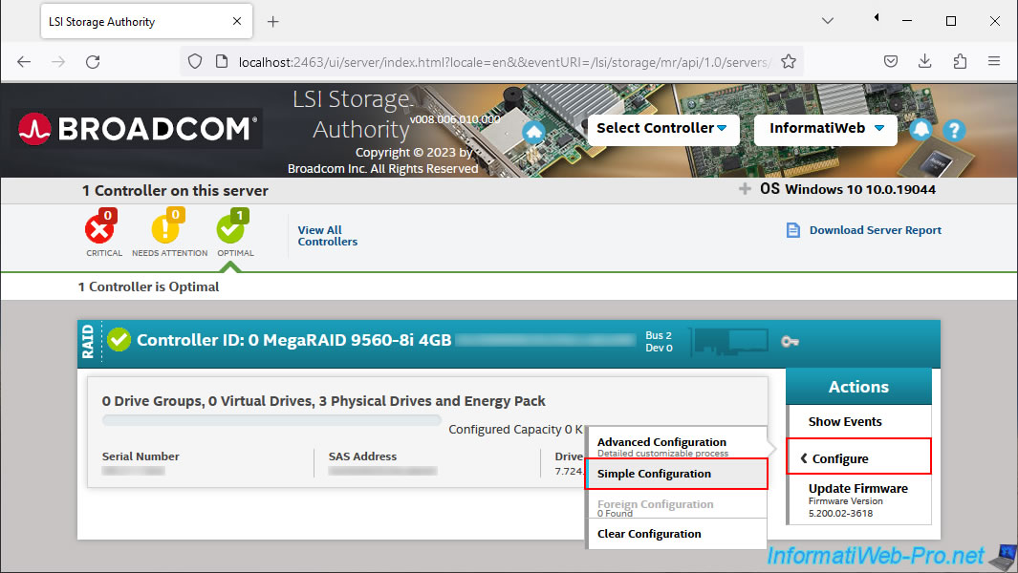Image resolution: width=1018 pixels, height=573 pixels.
Task: Open the tracking protection shield icon
Action: tap(195, 62)
